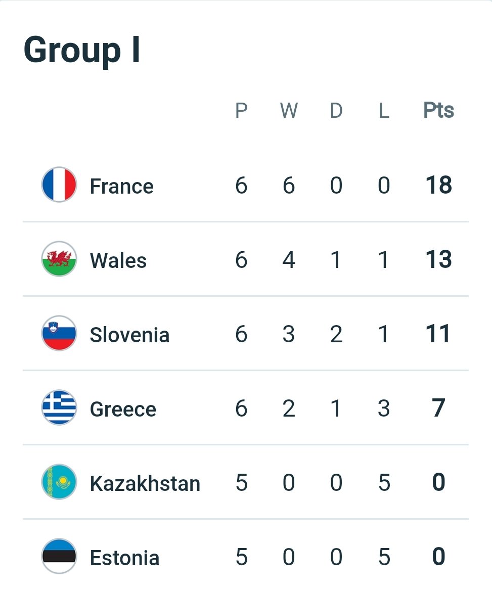Select the Slovenia team name

pos(129,335)
